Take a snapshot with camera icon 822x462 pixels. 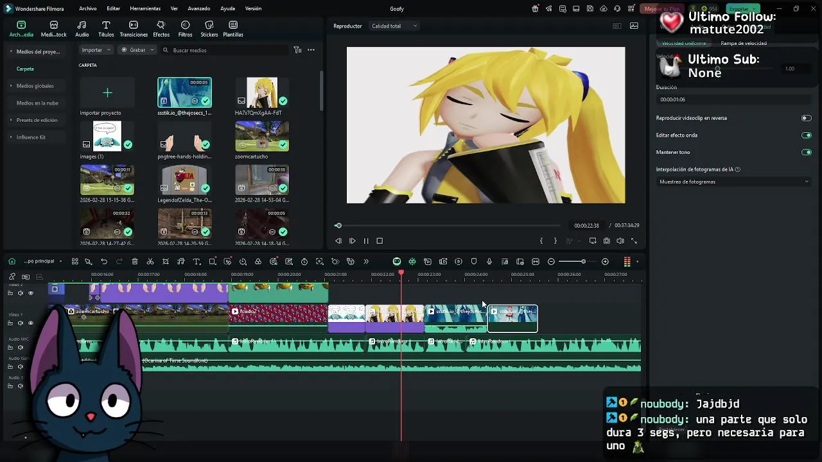pos(606,241)
